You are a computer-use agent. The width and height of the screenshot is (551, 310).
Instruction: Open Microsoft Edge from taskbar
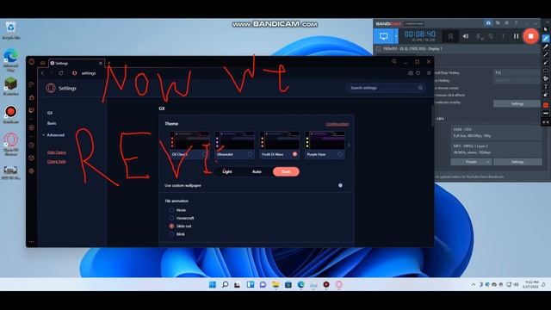(x=300, y=285)
